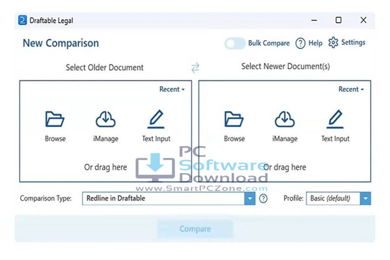Click the Browse folder icon for older document
Screen dimensions: 390x260
(x=55, y=119)
